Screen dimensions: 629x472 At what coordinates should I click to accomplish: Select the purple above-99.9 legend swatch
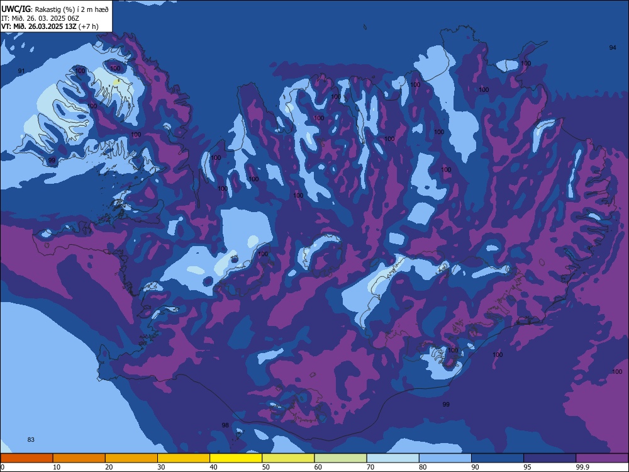(602, 458)
